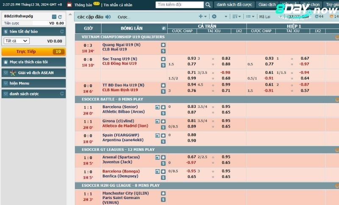Toggle favorite star for Arsenal (Spartacus) match
The image size is (339, 205).
163,157
